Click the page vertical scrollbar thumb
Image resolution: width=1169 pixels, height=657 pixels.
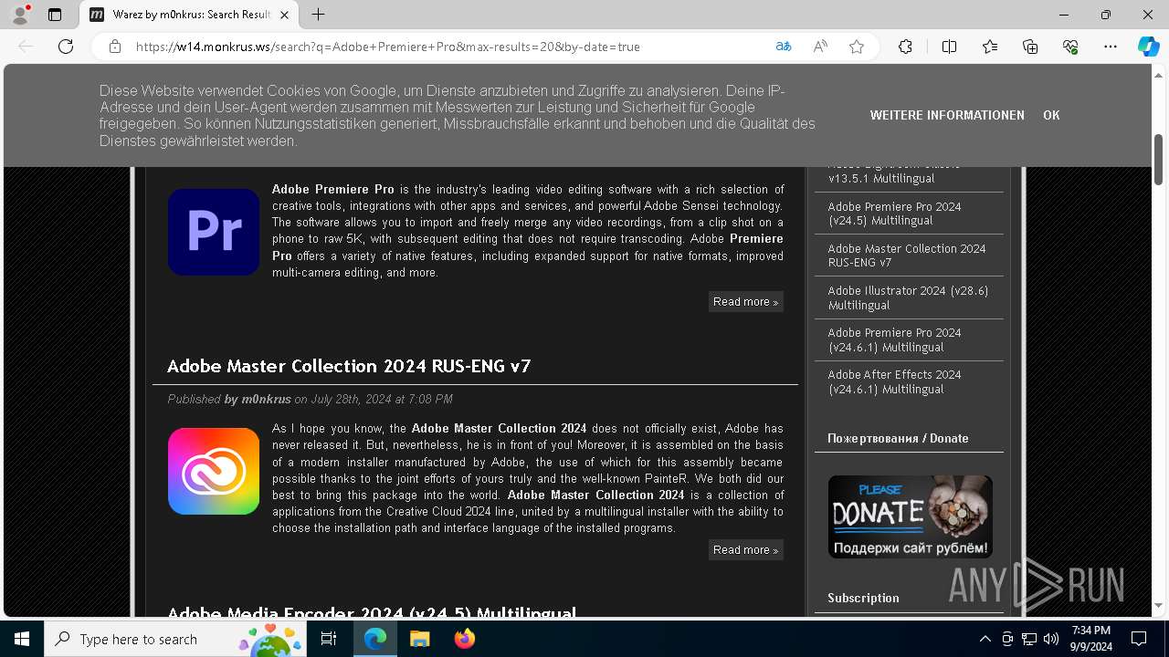[x=1159, y=159]
